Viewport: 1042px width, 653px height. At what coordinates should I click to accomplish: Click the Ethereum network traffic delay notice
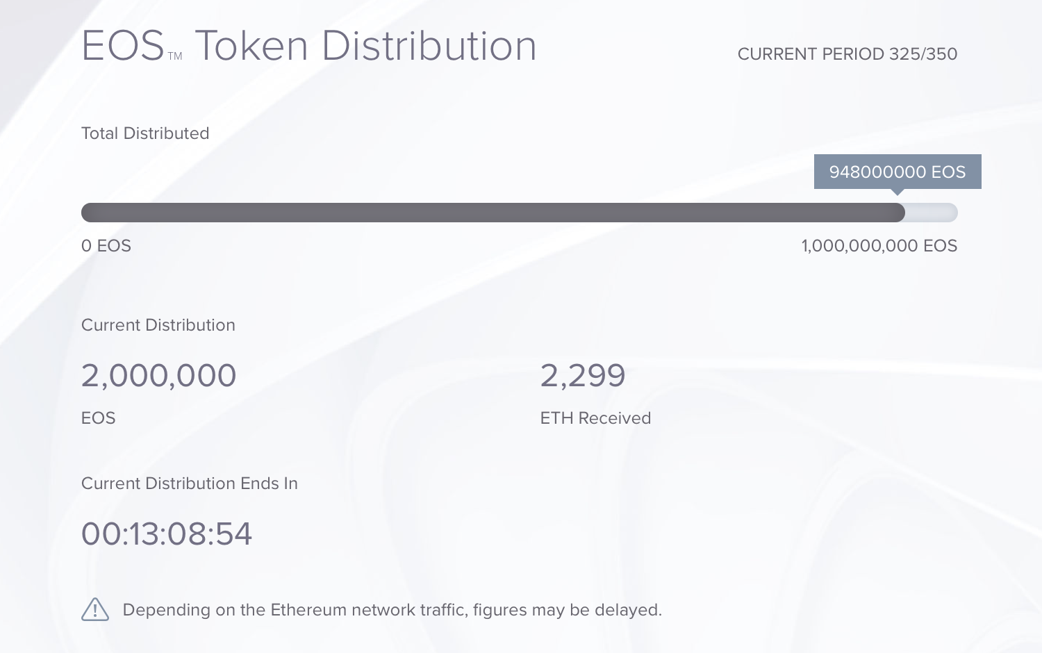[x=392, y=610]
